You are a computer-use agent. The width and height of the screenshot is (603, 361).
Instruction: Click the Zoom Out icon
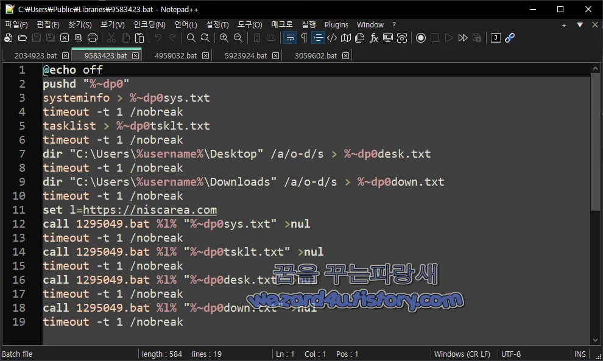click(x=238, y=38)
